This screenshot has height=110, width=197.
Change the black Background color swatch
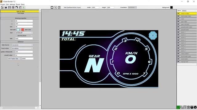point(171,7)
